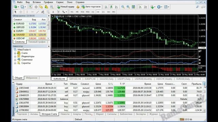This screenshot has width=218, height=122.
Task: Toggle the Market Watch window icon
Action: [x=31, y=7]
